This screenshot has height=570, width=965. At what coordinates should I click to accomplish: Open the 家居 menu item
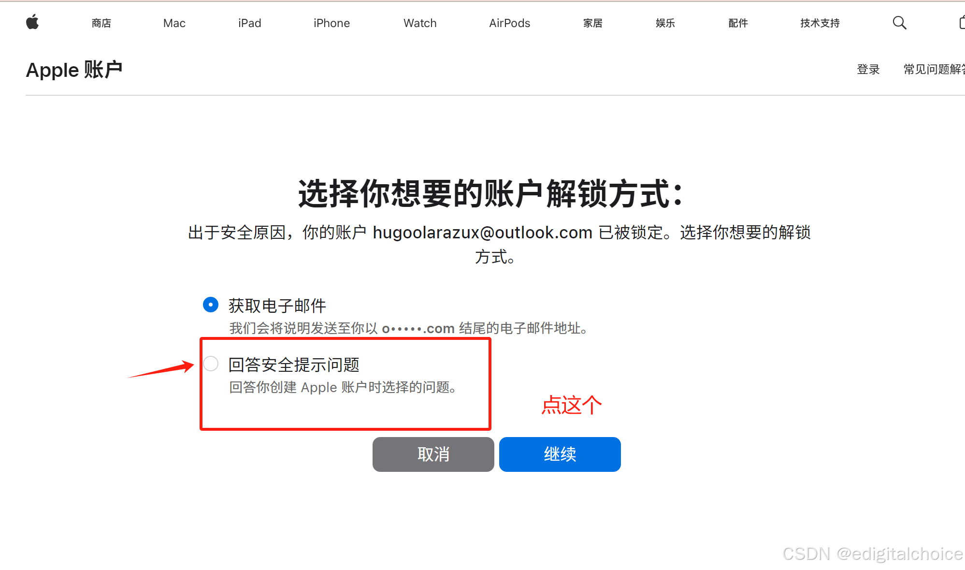tap(593, 23)
